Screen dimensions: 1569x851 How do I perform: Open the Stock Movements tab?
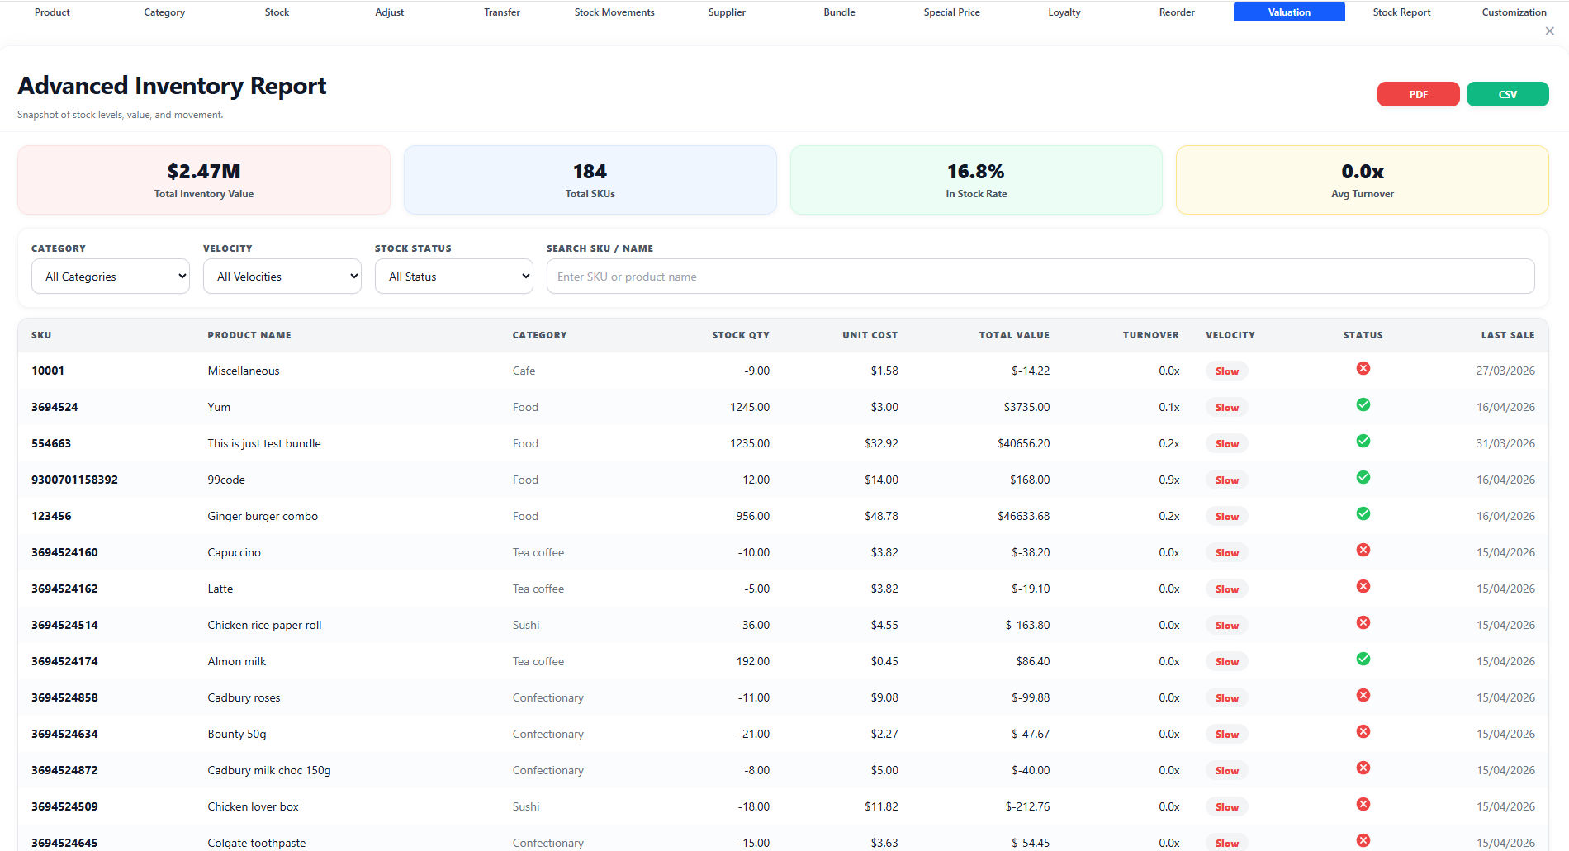614,12
